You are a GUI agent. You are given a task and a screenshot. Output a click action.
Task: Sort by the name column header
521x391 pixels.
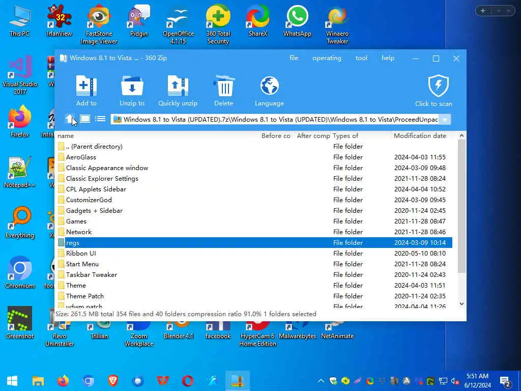coord(66,135)
